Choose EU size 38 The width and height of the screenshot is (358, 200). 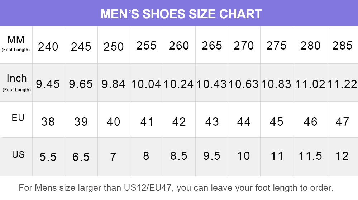(48, 122)
